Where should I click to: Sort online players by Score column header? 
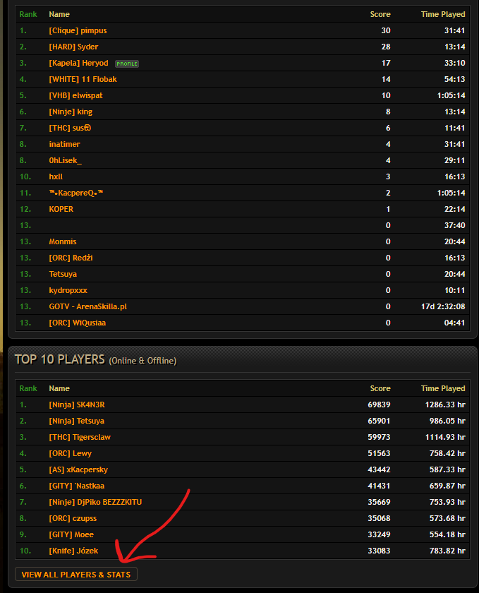pyautogui.click(x=380, y=14)
